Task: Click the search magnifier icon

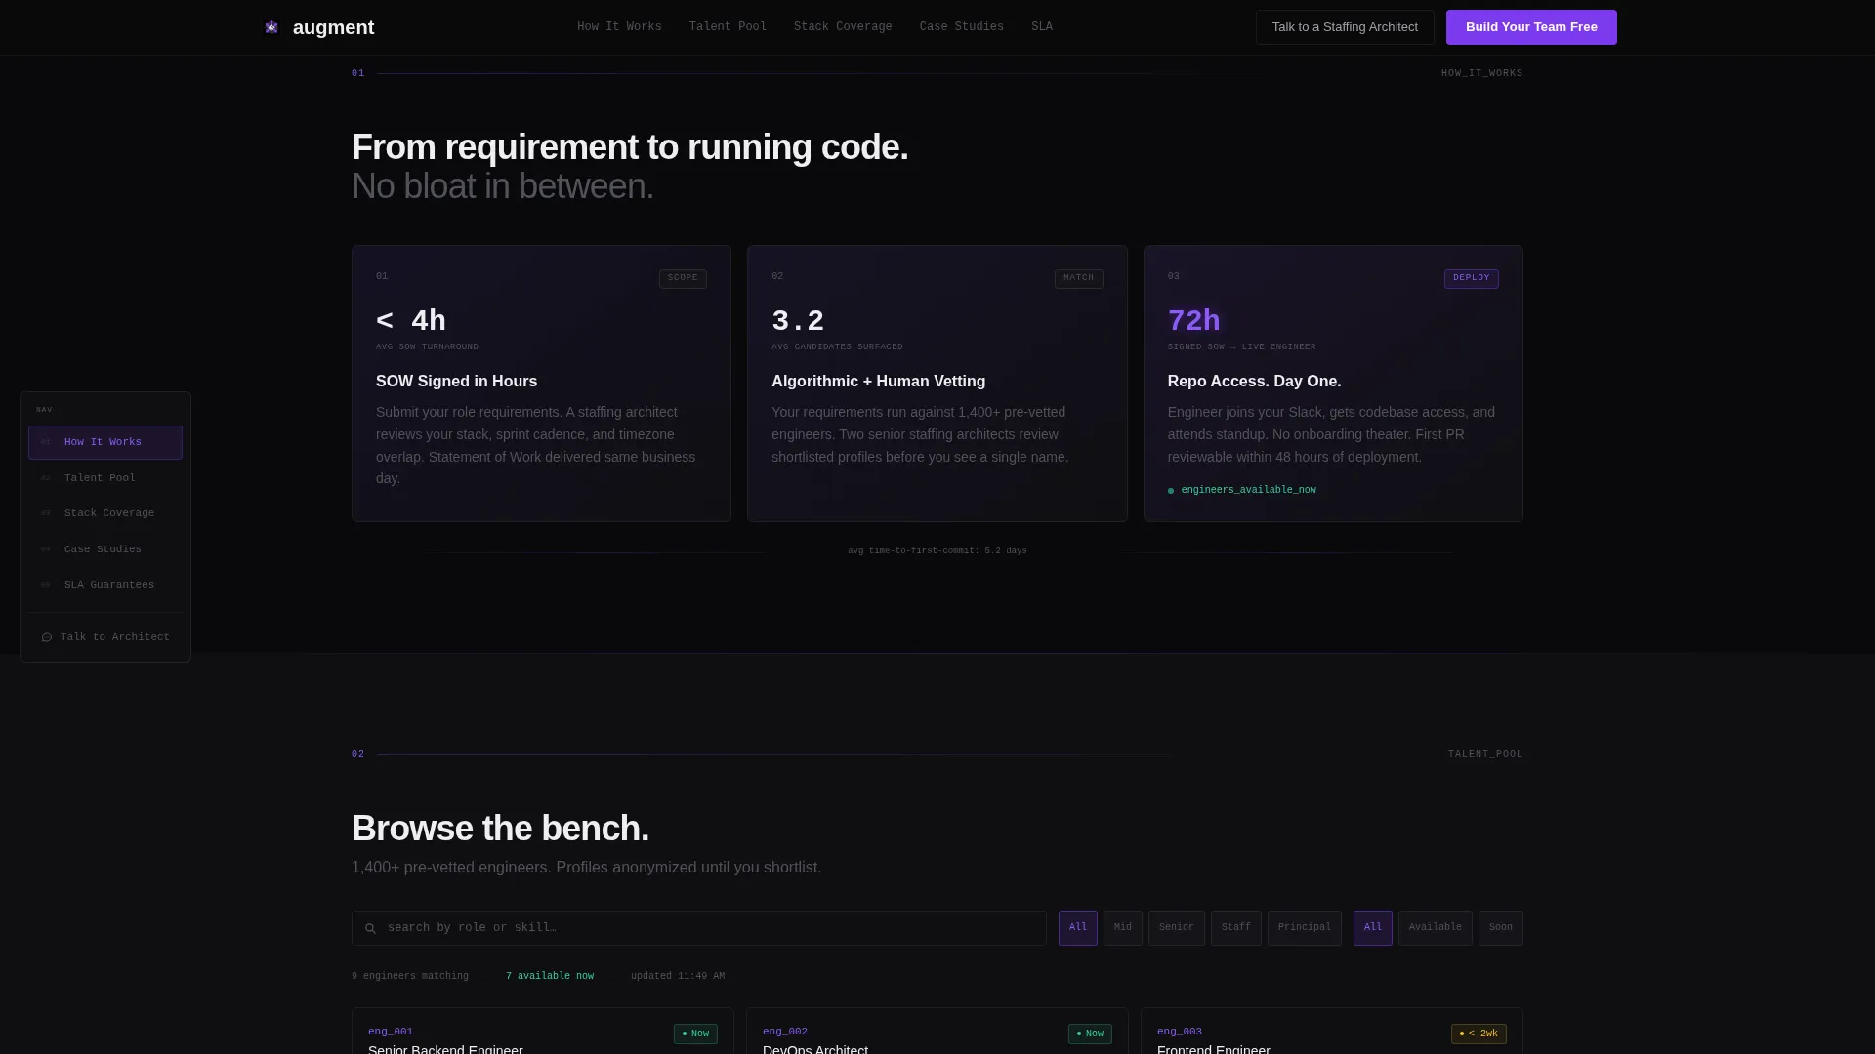Action: tap(370, 928)
